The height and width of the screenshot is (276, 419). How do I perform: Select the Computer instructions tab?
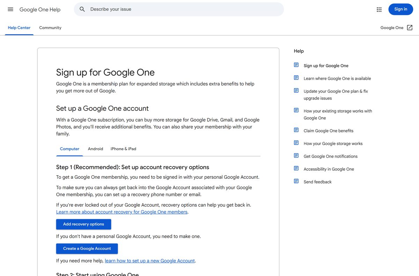(69, 149)
